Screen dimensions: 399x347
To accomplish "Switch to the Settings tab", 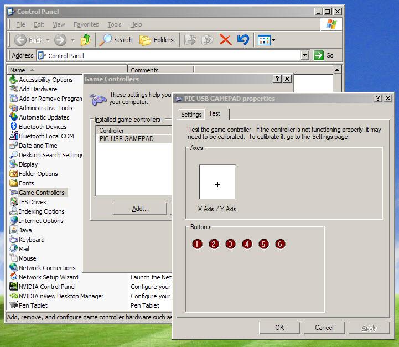I will [191, 115].
